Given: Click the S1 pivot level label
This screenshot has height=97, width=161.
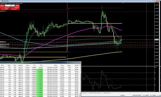Looking at the screenshot, I should coord(69,53).
